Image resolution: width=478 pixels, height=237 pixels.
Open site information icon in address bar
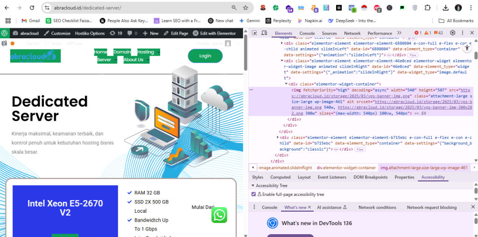pos(47,8)
